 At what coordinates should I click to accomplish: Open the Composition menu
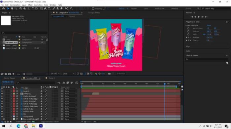[x=15, y=5]
